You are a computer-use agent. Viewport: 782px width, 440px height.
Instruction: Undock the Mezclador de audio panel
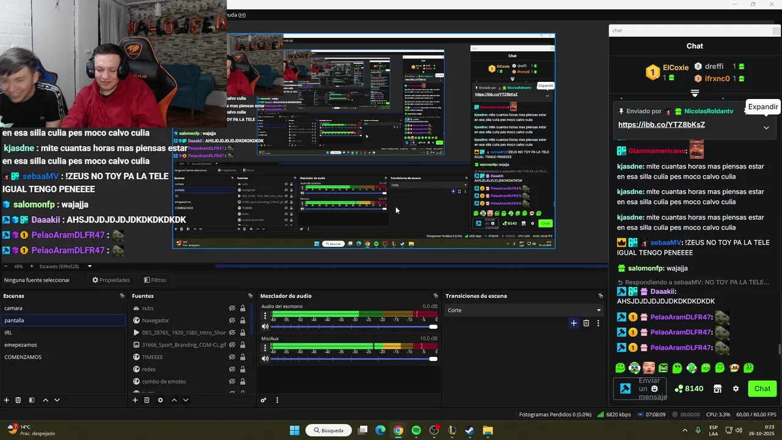click(x=436, y=296)
